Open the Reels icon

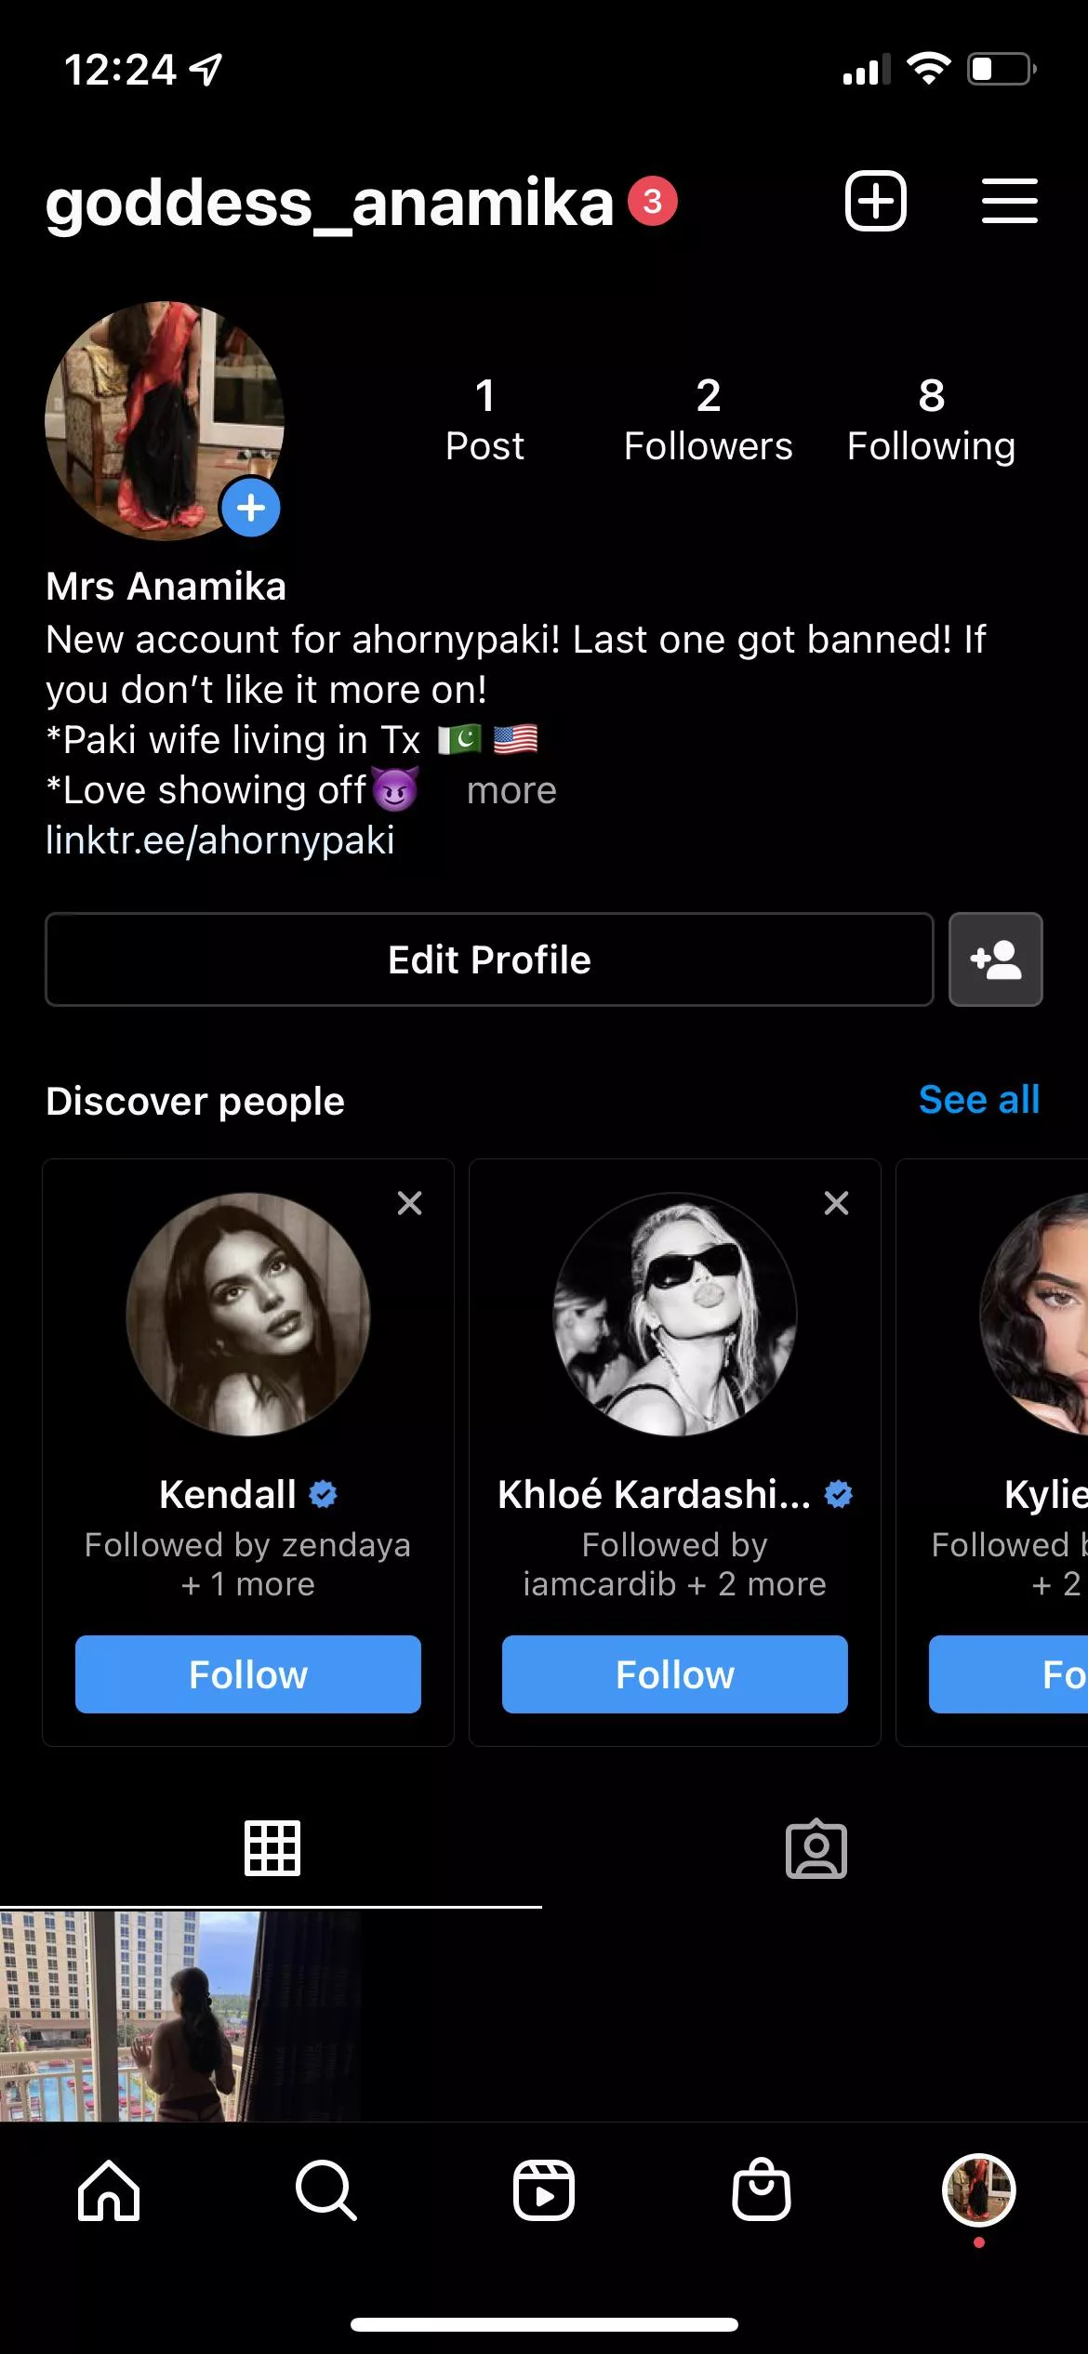544,2190
